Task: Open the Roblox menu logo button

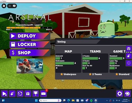Action: (x=4, y=6)
